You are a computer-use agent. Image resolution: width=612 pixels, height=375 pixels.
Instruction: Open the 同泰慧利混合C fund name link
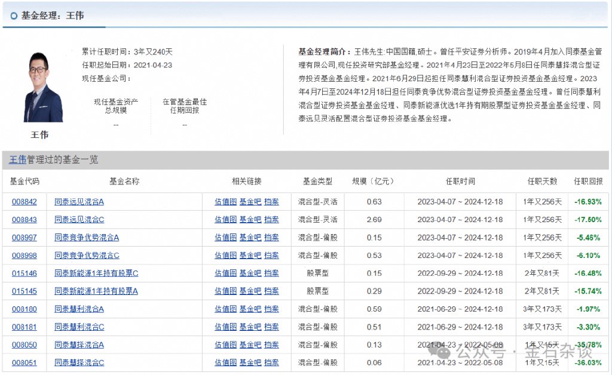pos(79,327)
